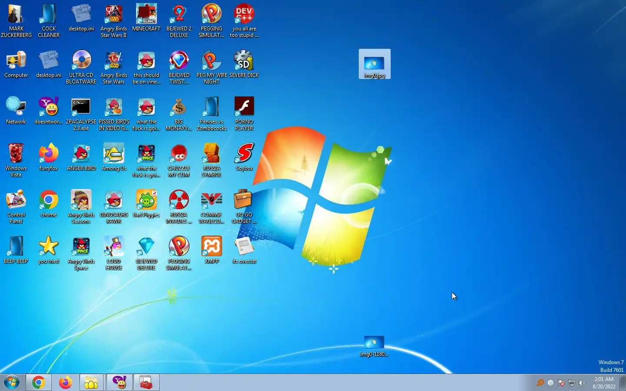The height and width of the screenshot is (391, 626).
Task: Open the Angry Birds Space shortcut
Action: coord(81,253)
